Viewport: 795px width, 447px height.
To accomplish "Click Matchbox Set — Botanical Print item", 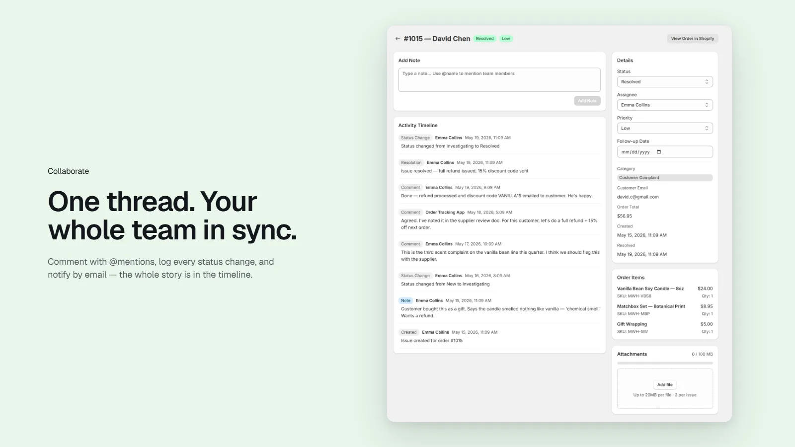I will [x=651, y=306].
